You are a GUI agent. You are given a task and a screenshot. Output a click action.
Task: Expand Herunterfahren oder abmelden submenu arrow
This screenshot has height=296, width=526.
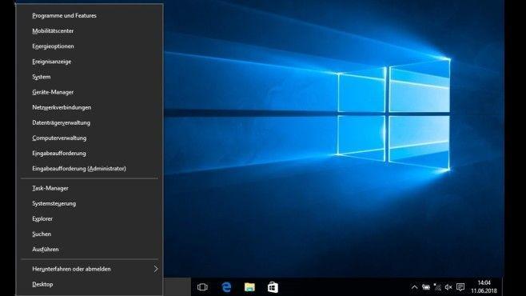tap(156, 269)
